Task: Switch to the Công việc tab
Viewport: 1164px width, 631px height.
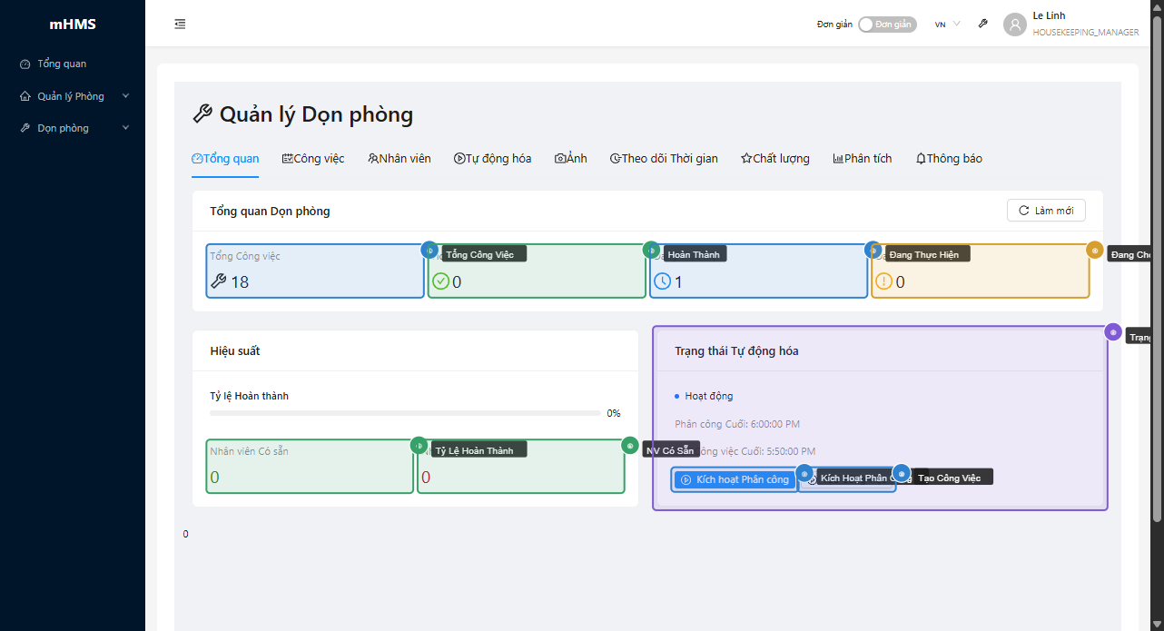Action: click(x=313, y=159)
